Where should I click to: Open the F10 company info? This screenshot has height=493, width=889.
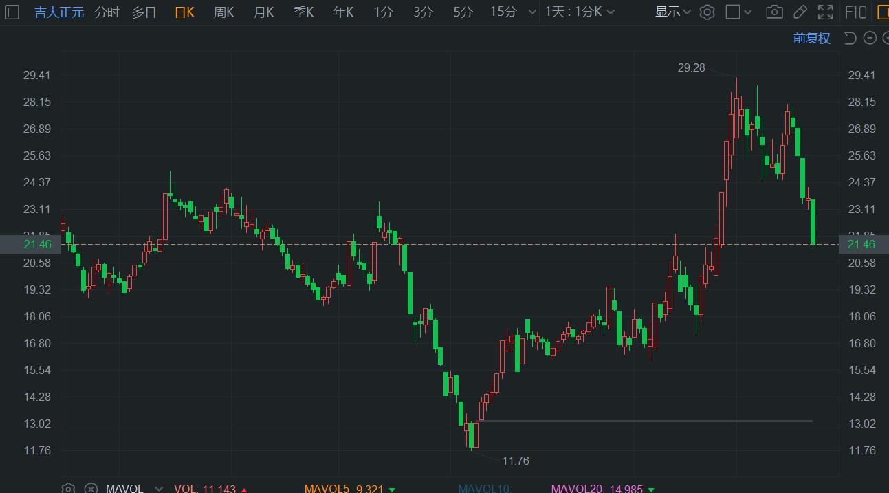(855, 12)
